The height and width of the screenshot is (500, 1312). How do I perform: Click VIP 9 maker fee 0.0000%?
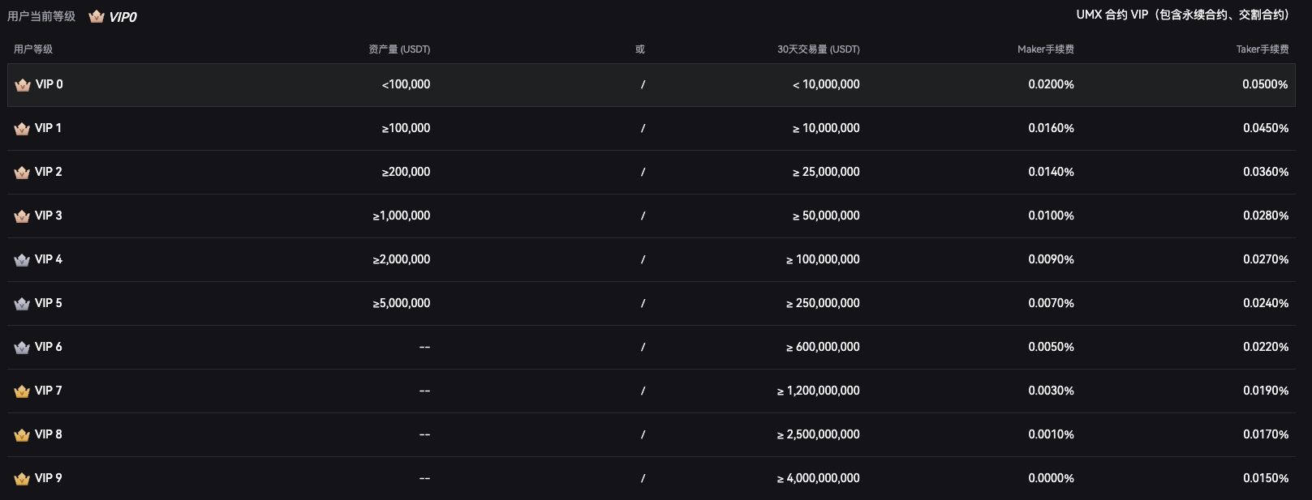[x=1051, y=478]
